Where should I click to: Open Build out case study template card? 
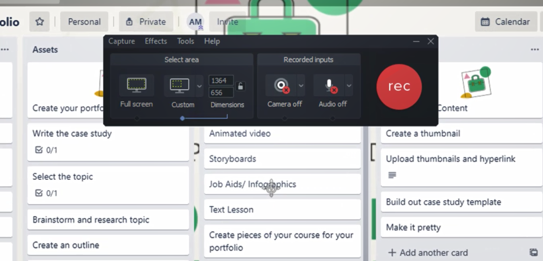tap(461, 202)
